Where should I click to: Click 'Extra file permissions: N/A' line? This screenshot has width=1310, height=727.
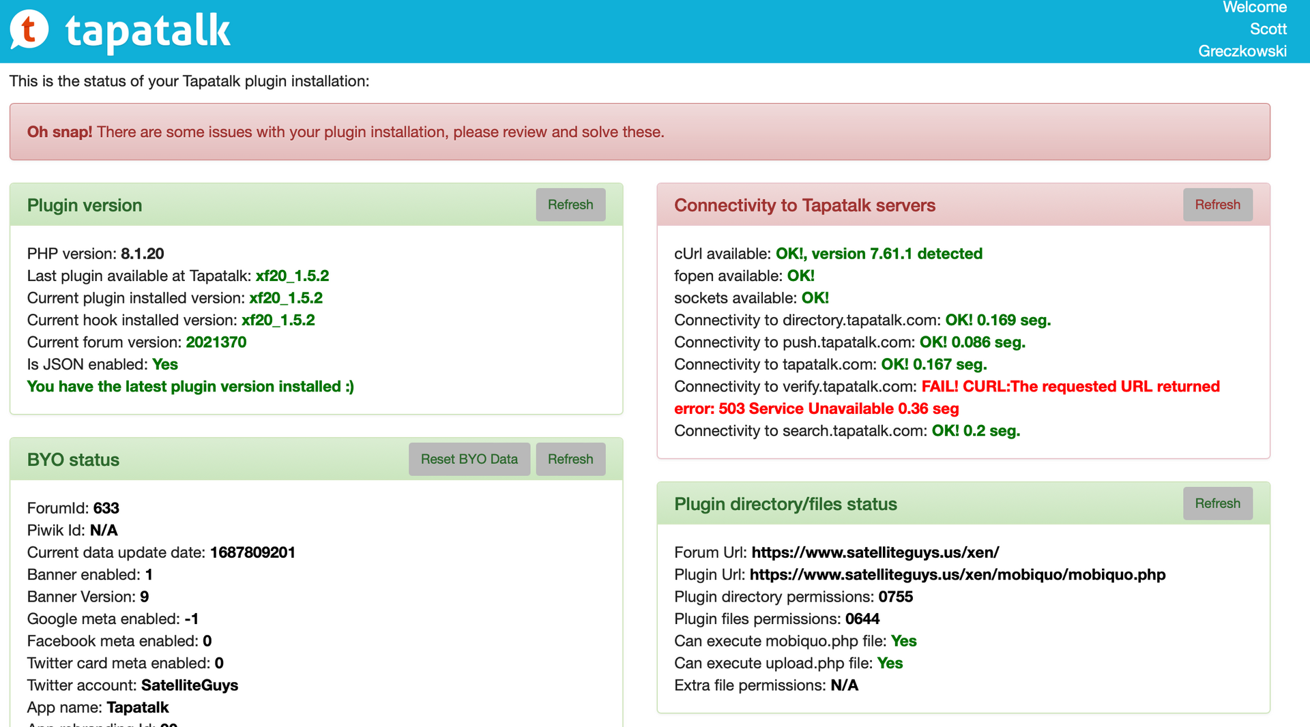(766, 685)
